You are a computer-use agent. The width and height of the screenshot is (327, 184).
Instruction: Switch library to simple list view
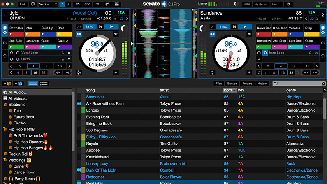coord(33,84)
